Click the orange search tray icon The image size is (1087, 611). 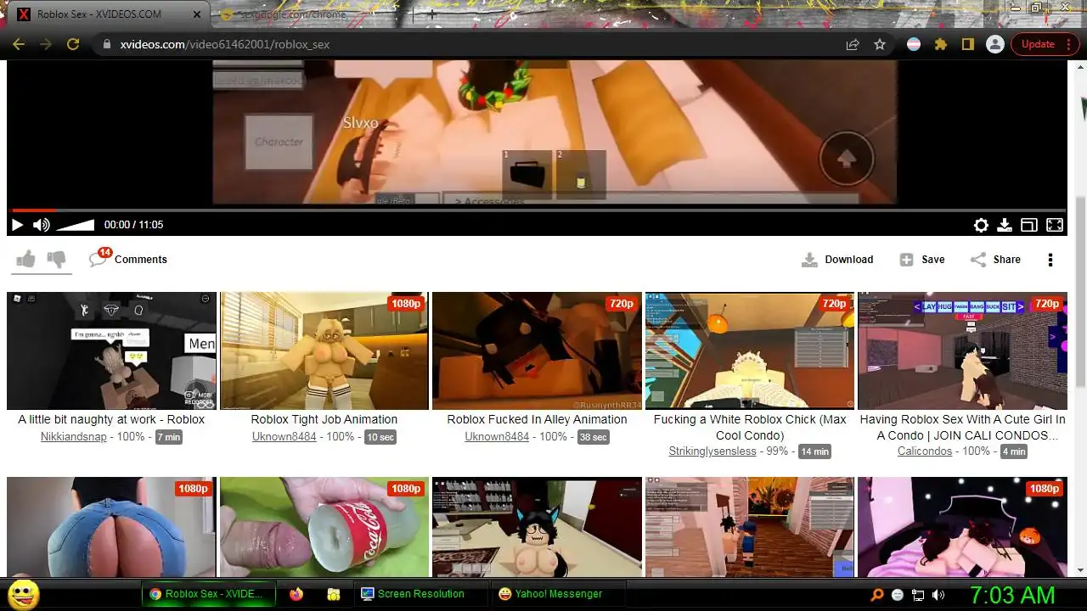[x=878, y=595]
